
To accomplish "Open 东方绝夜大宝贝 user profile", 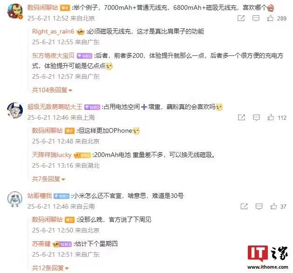I will tap(53, 55).
